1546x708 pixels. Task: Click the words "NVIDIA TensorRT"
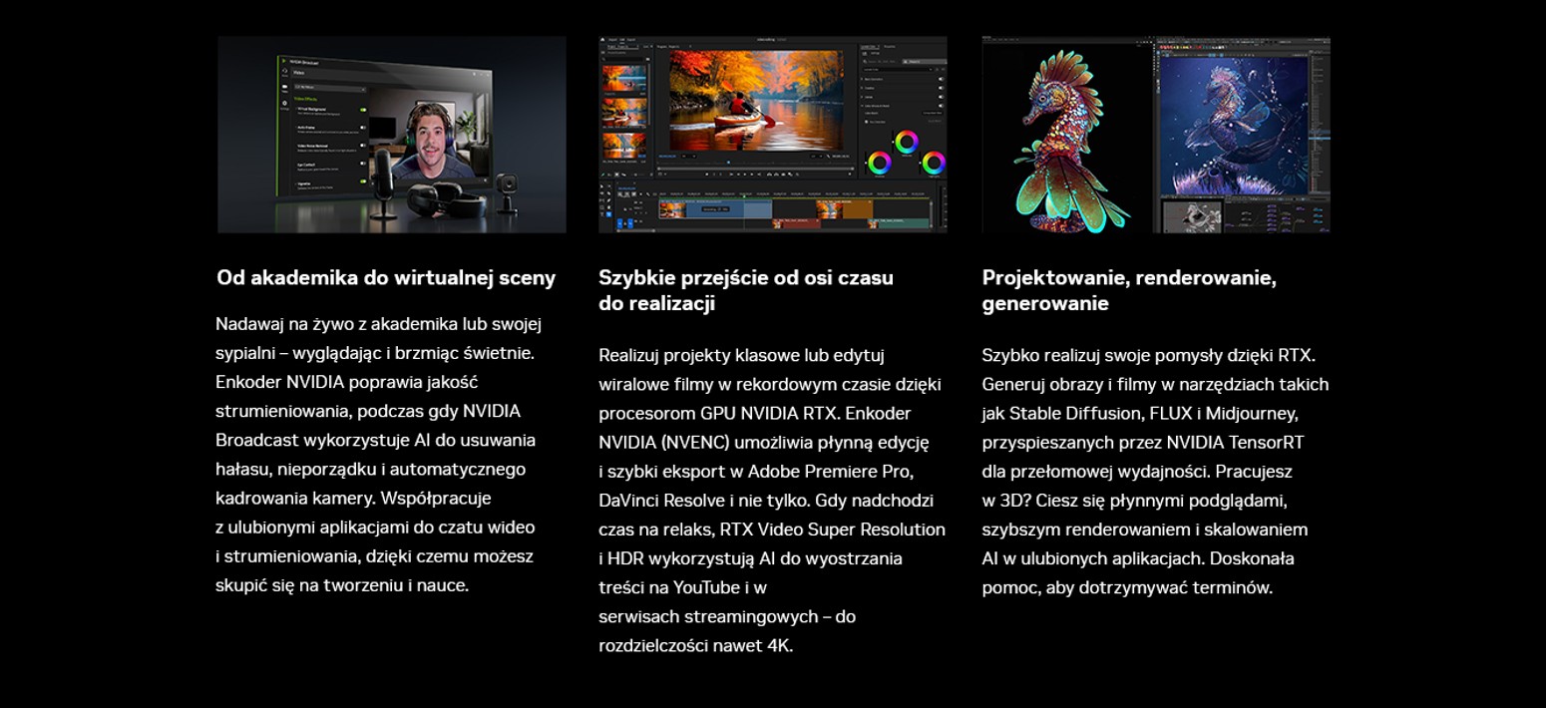[1235, 442]
